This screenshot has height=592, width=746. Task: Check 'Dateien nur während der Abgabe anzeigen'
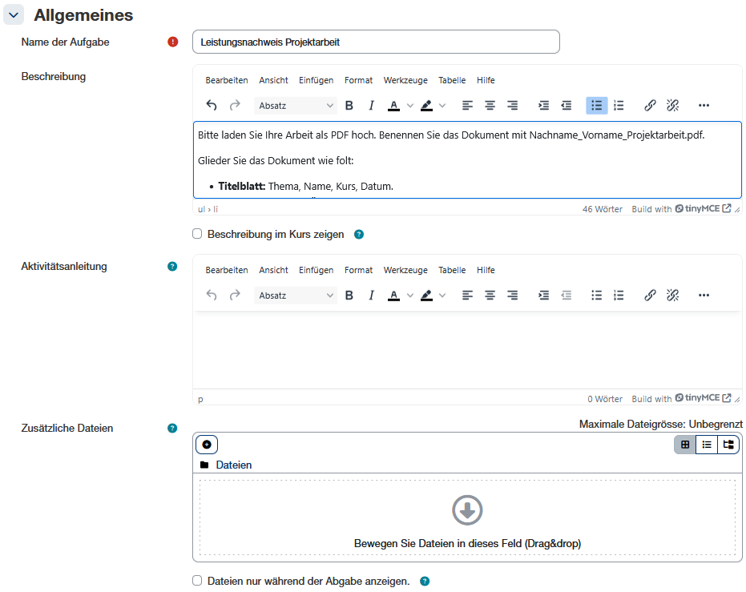(x=197, y=581)
